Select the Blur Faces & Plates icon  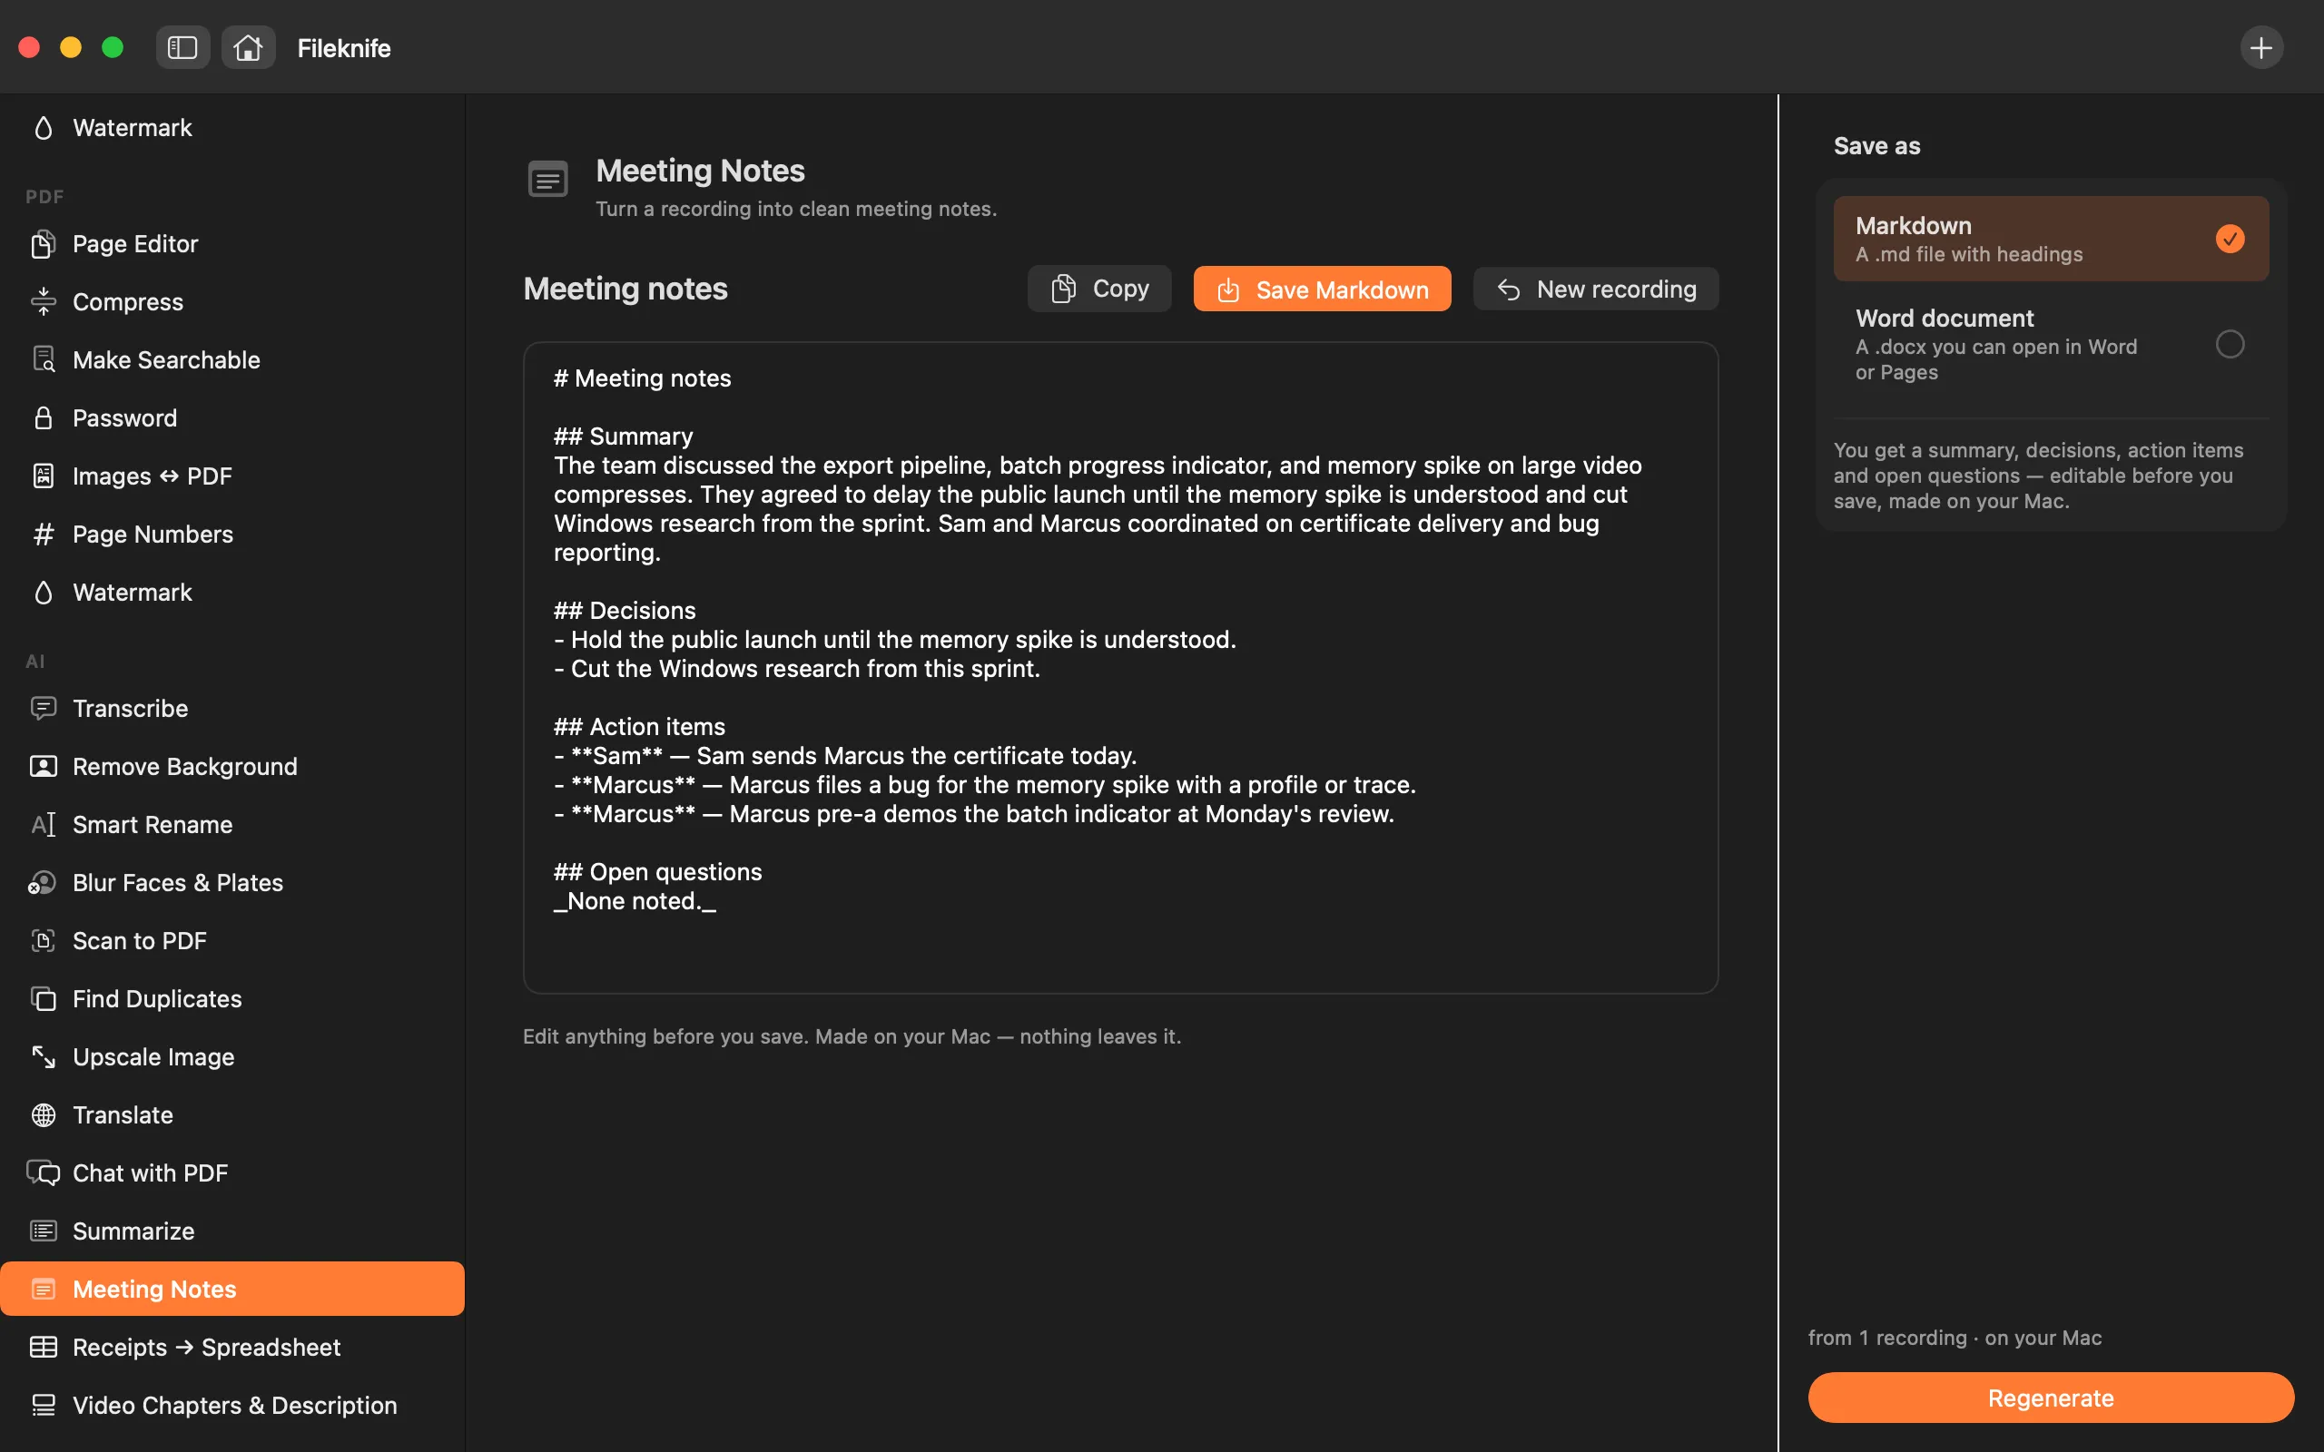[x=44, y=882]
